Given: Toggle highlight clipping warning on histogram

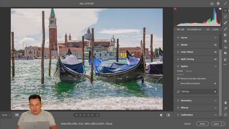Looking at the screenshot, I should (220, 9).
